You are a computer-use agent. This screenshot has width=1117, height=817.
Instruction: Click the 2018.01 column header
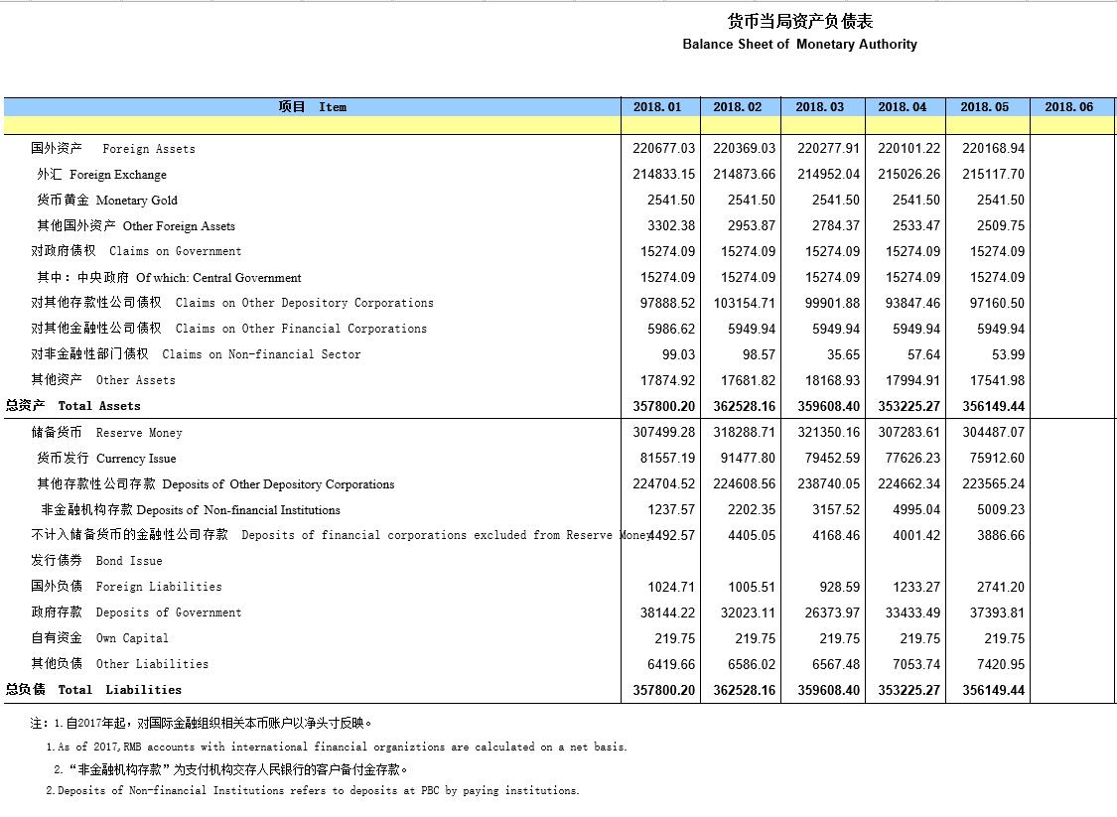point(657,107)
